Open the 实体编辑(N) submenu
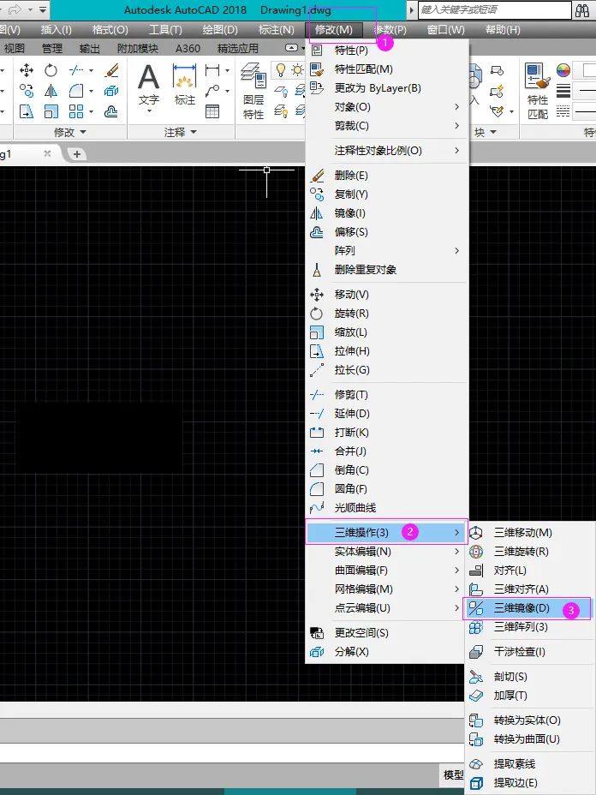Image resolution: width=596 pixels, height=795 pixels. point(387,552)
